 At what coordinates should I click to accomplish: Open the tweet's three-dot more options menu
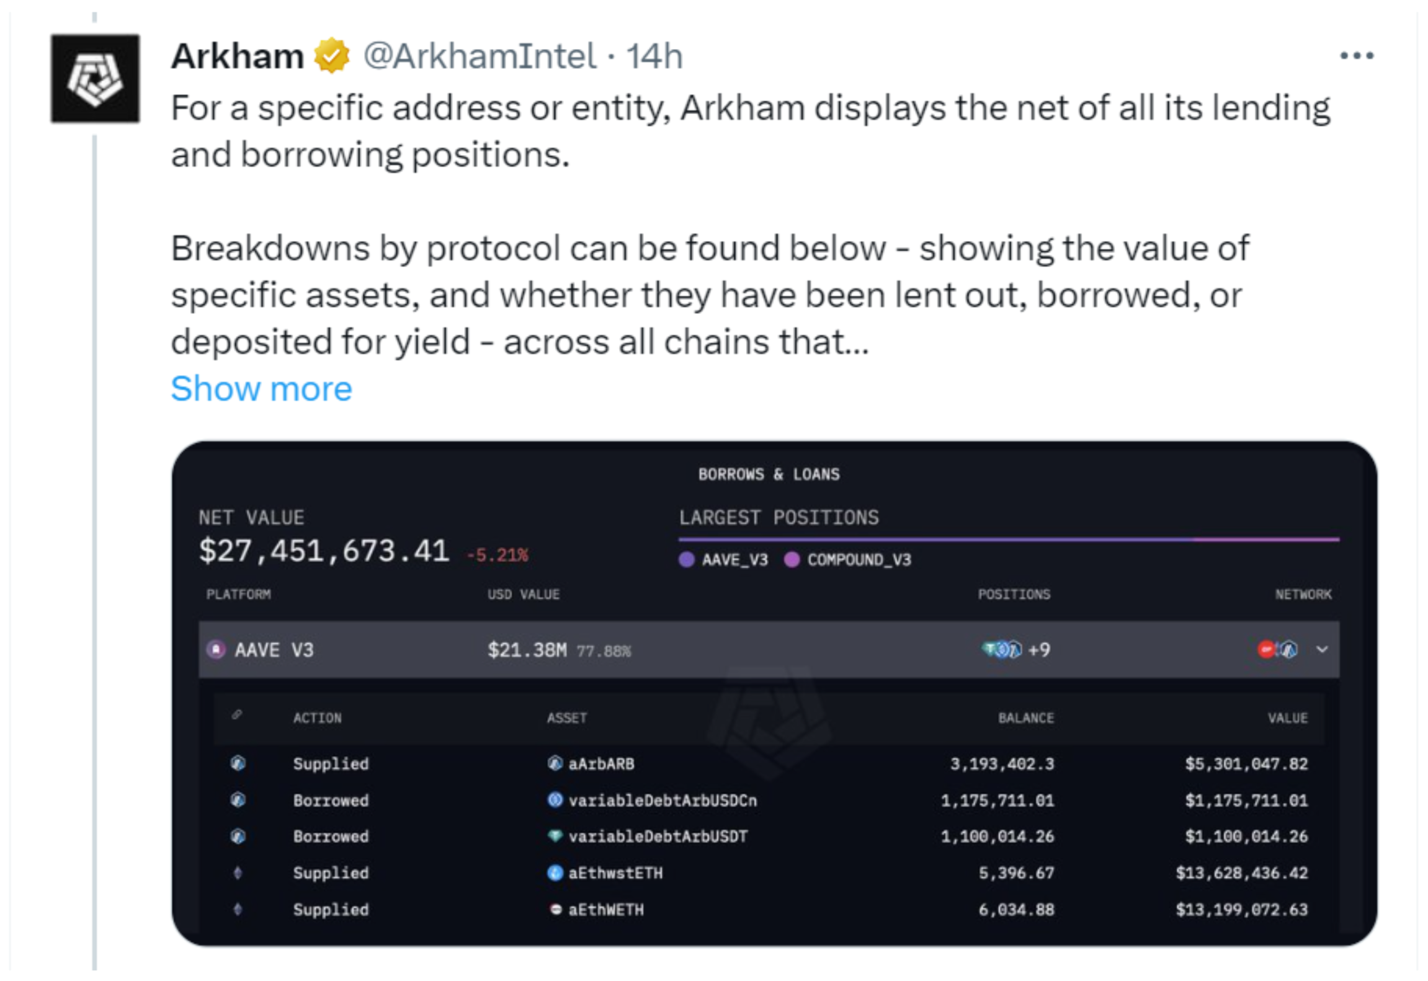click(x=1356, y=56)
